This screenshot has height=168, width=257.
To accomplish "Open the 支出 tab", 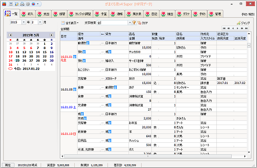I will tap(43, 14).
